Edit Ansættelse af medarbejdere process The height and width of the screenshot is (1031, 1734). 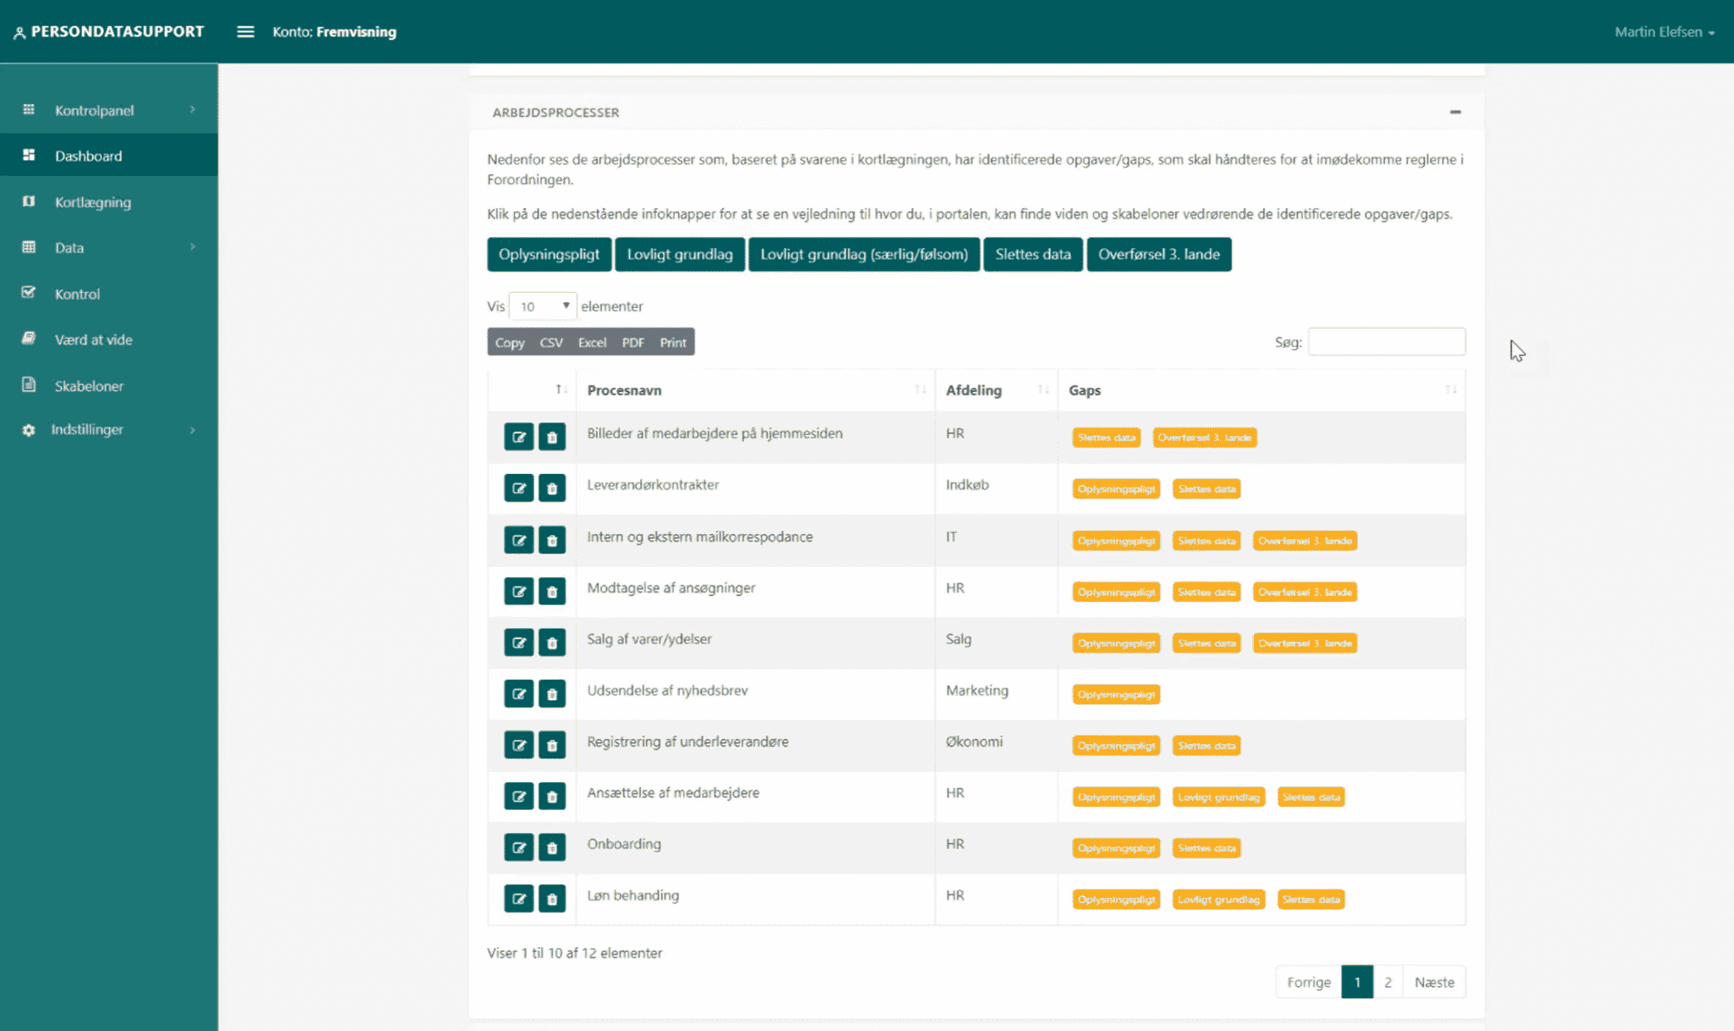click(x=518, y=797)
